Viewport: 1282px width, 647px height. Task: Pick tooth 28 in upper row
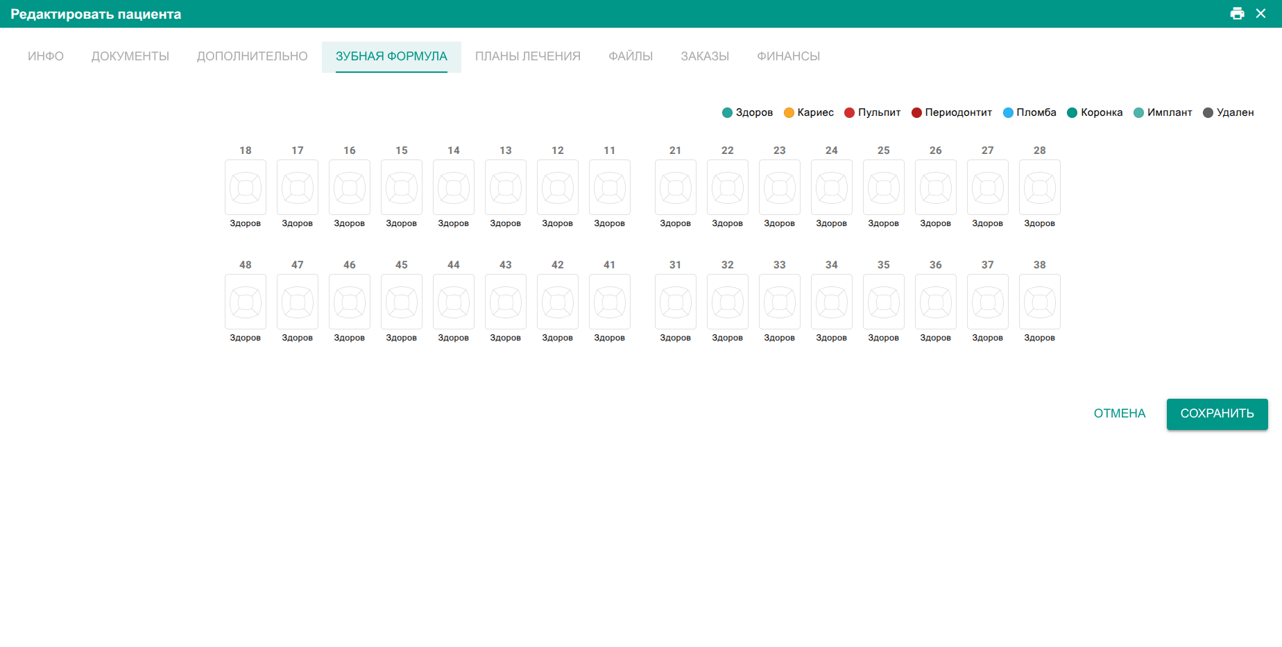click(x=1040, y=187)
